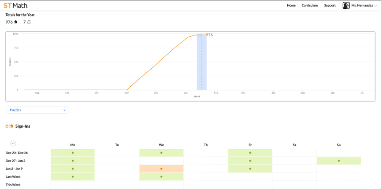Click the puzzle piece icon beside 976
This screenshot has height=189, width=381.
(x=16, y=22)
